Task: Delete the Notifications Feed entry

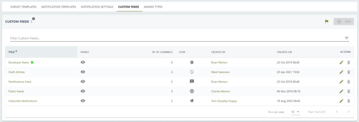Action: 349,82
